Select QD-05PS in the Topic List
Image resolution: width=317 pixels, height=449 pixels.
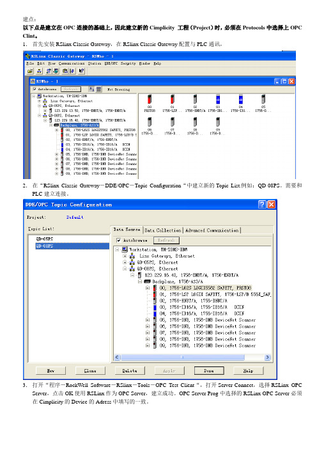(45, 239)
